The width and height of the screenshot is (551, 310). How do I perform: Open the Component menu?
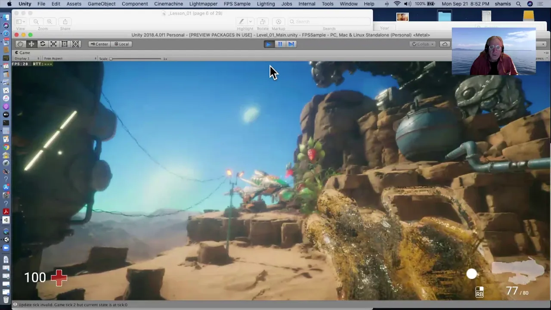coord(135,4)
